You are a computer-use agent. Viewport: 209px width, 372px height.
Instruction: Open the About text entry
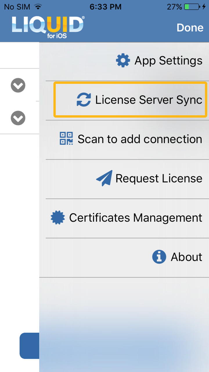(186, 257)
